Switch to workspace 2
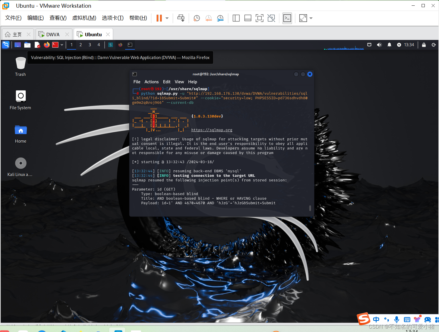This screenshot has width=439, height=332. pos(81,45)
